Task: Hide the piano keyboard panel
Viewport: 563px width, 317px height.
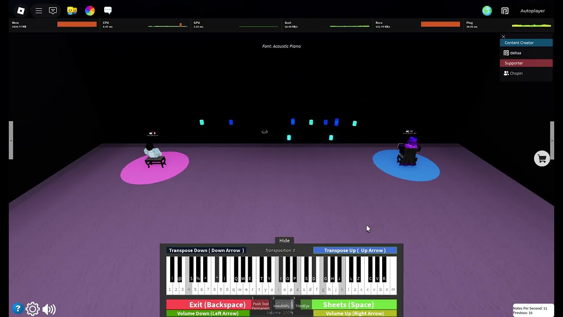Action: tap(285, 240)
